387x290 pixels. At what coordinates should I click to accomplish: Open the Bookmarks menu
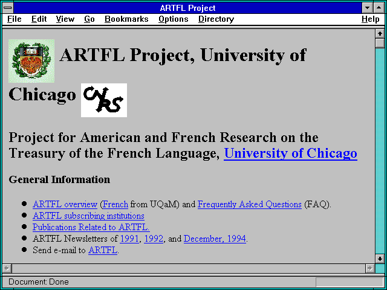[126, 19]
